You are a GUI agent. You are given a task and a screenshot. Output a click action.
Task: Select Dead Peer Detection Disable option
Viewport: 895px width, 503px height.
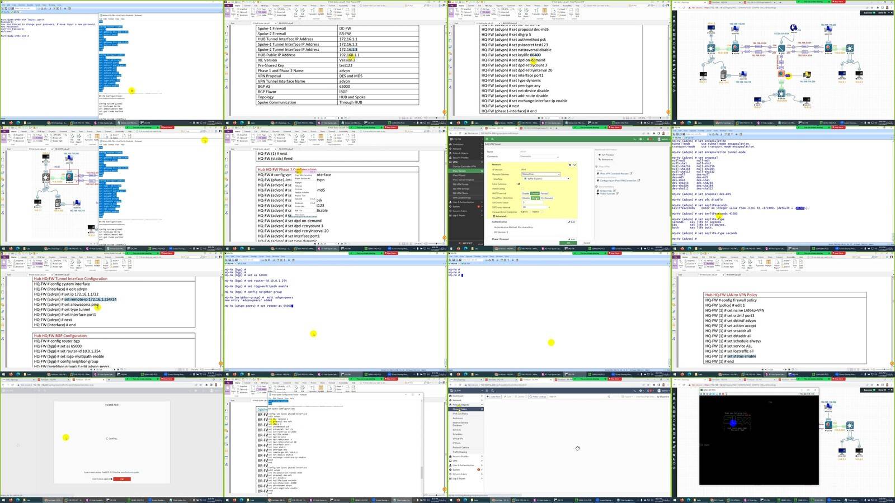point(526,198)
